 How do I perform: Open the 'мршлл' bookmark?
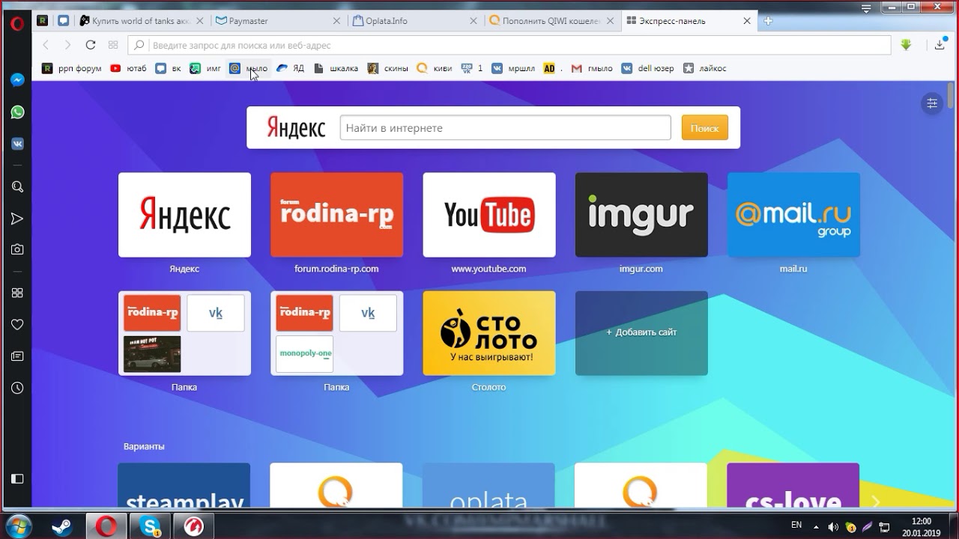pyautogui.click(x=513, y=68)
